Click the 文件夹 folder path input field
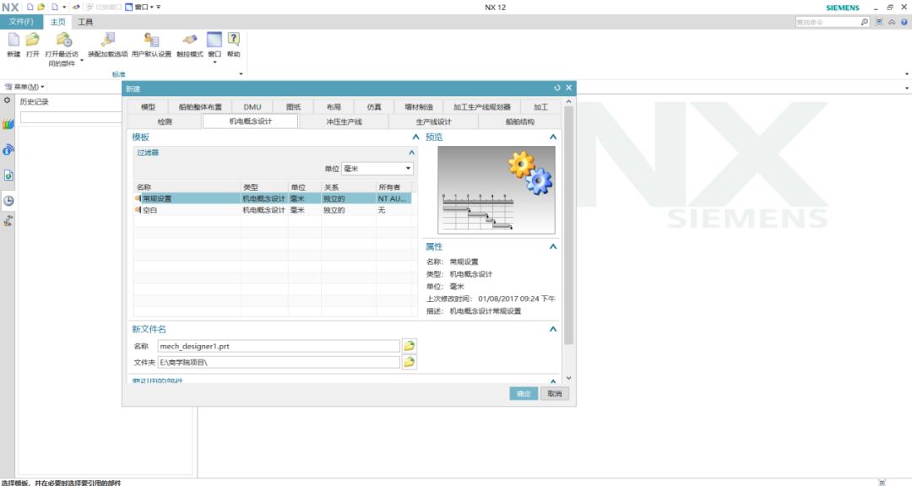Screen dimensions: 912x486 pos(279,362)
